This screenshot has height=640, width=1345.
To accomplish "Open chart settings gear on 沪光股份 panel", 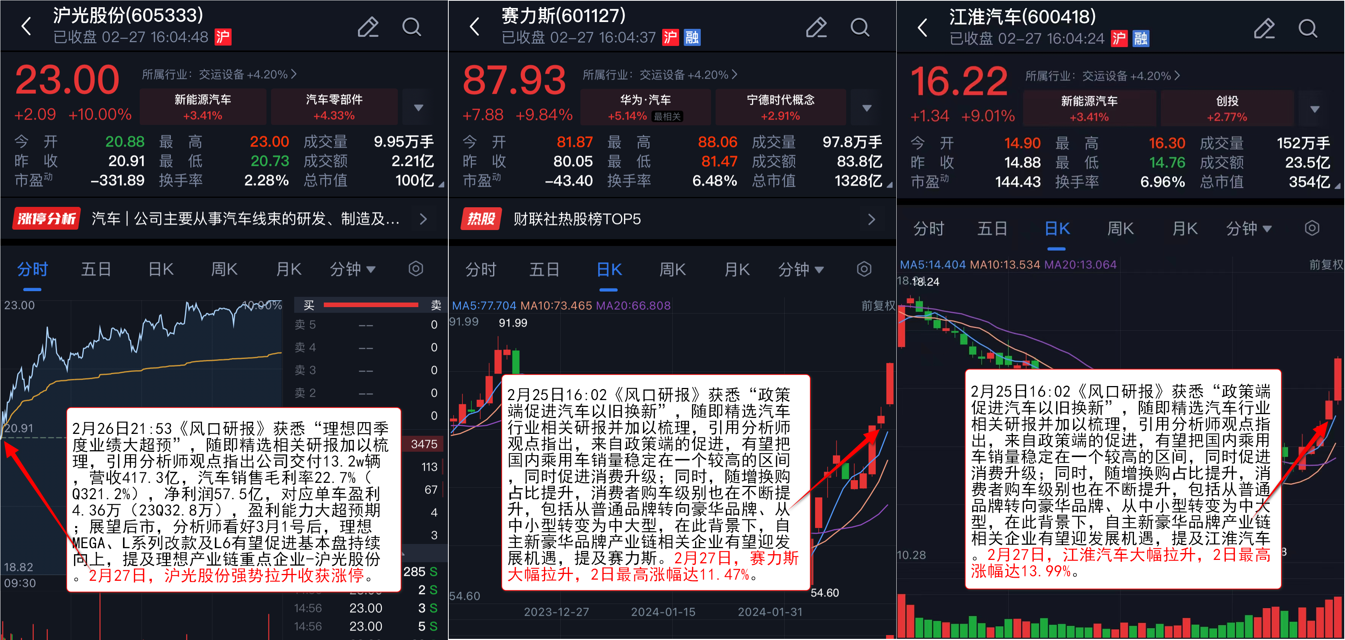I will [x=416, y=269].
